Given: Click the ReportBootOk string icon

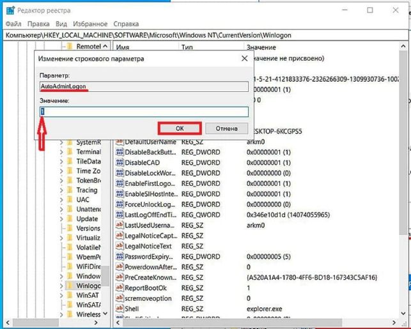Looking at the screenshot, I should click(120, 287).
